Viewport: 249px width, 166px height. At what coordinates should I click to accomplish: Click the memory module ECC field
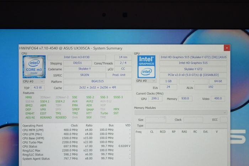(224, 120)
